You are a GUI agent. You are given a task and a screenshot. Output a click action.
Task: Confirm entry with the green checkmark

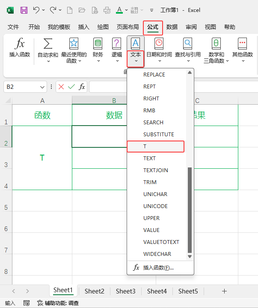71,87
